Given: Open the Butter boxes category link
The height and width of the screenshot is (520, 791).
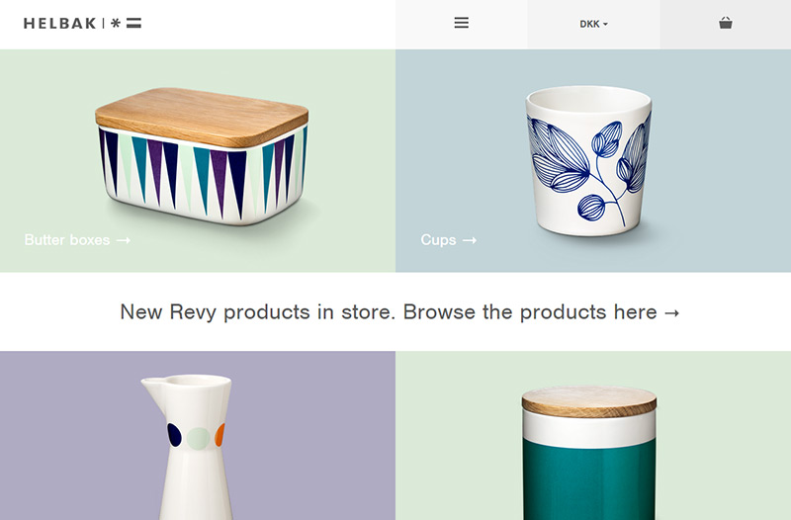Looking at the screenshot, I should tap(77, 239).
